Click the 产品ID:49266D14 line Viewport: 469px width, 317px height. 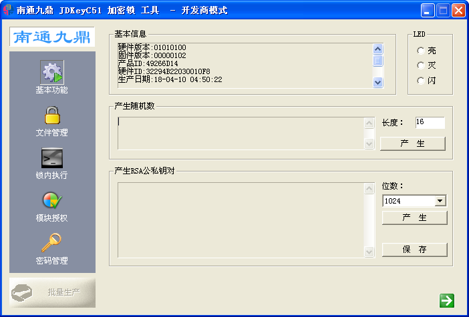[x=148, y=63]
